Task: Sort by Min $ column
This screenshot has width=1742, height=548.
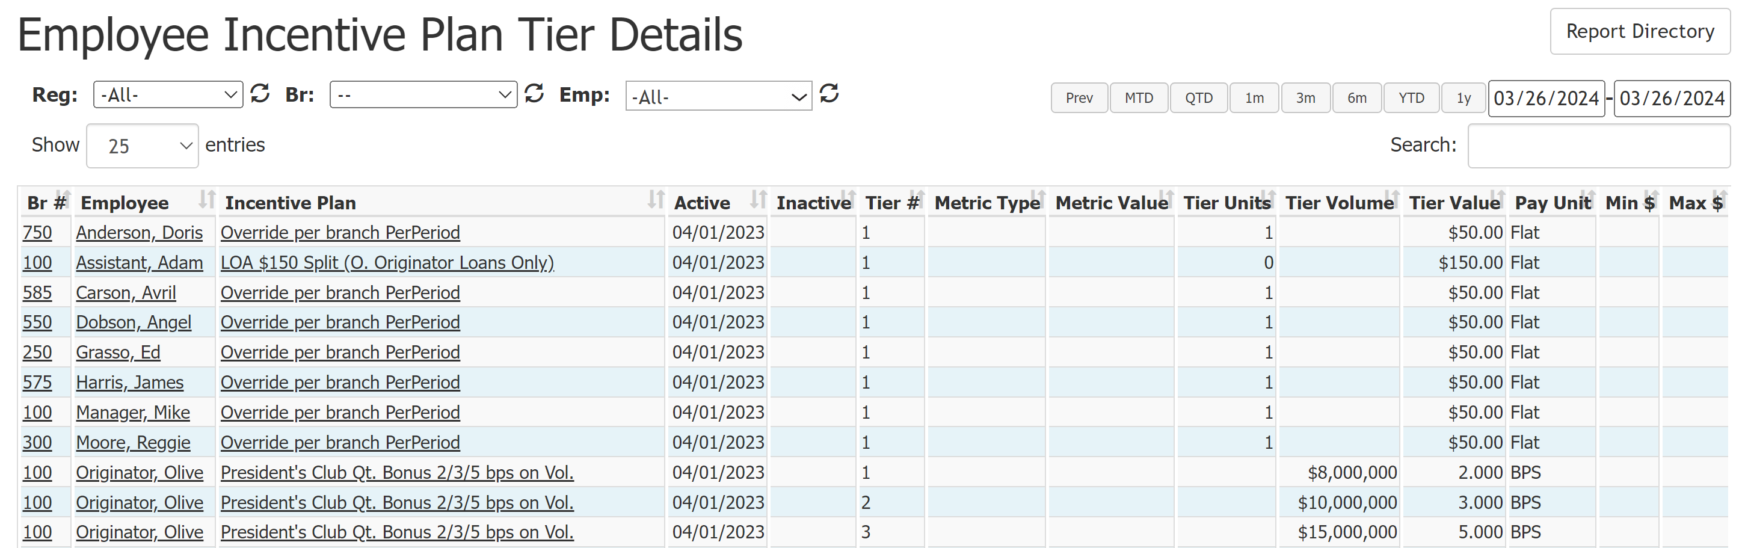Action: click(x=1630, y=202)
